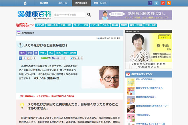Open 病と健康 menu item

tap(44, 3)
